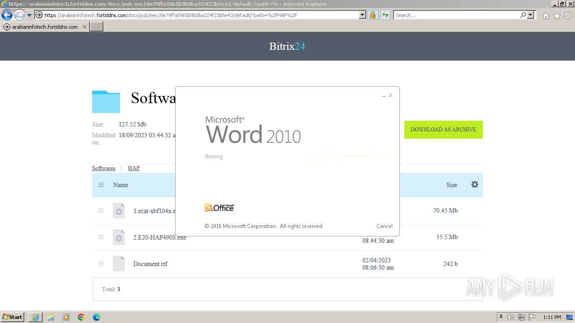Viewport: 575px width, 323px height.
Task: Click the 242 b size value
Action: (x=451, y=264)
